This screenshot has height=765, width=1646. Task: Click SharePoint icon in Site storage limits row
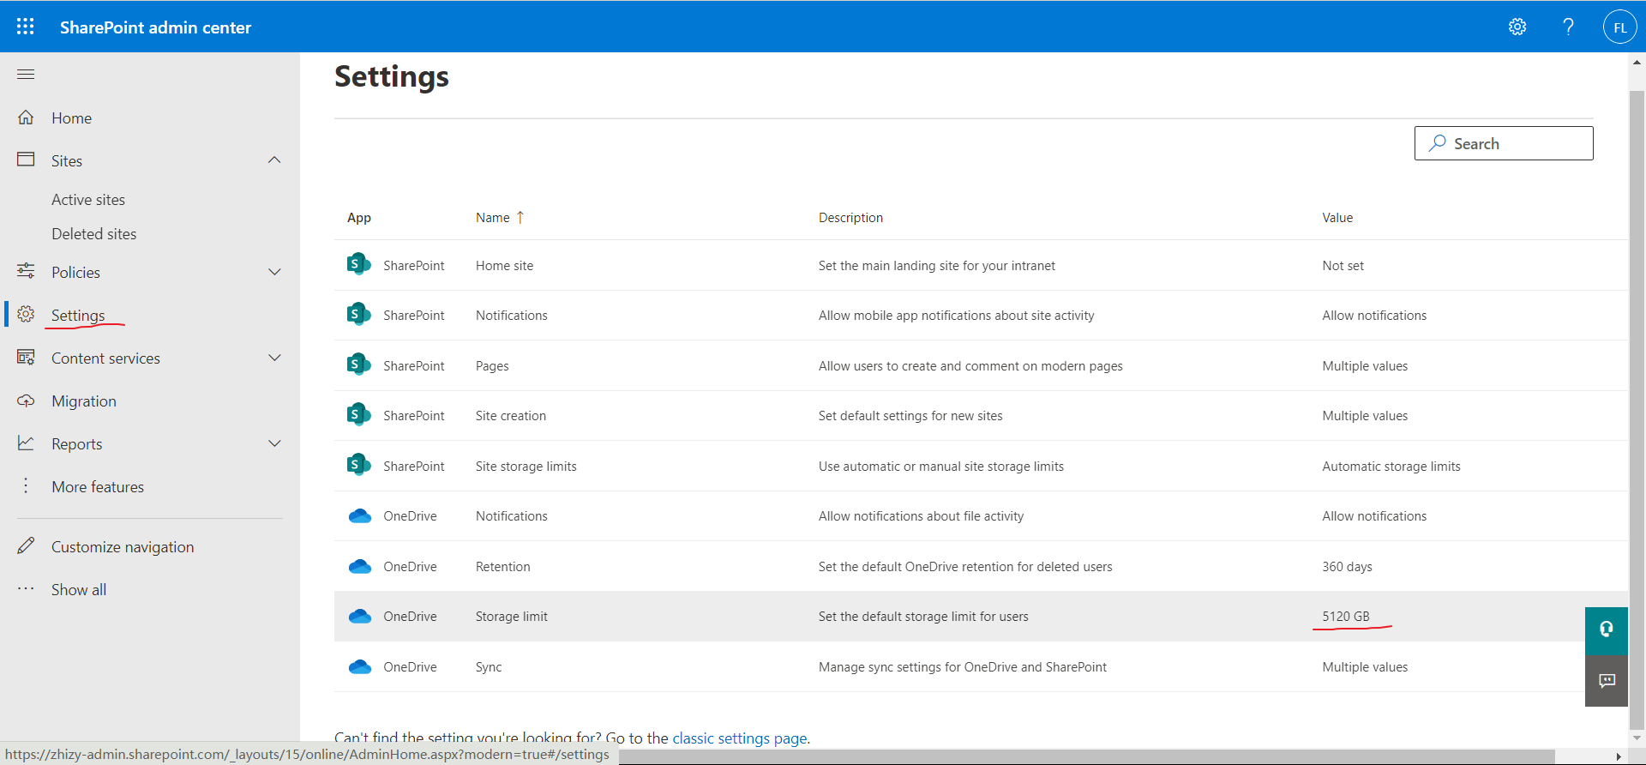pyautogui.click(x=358, y=465)
